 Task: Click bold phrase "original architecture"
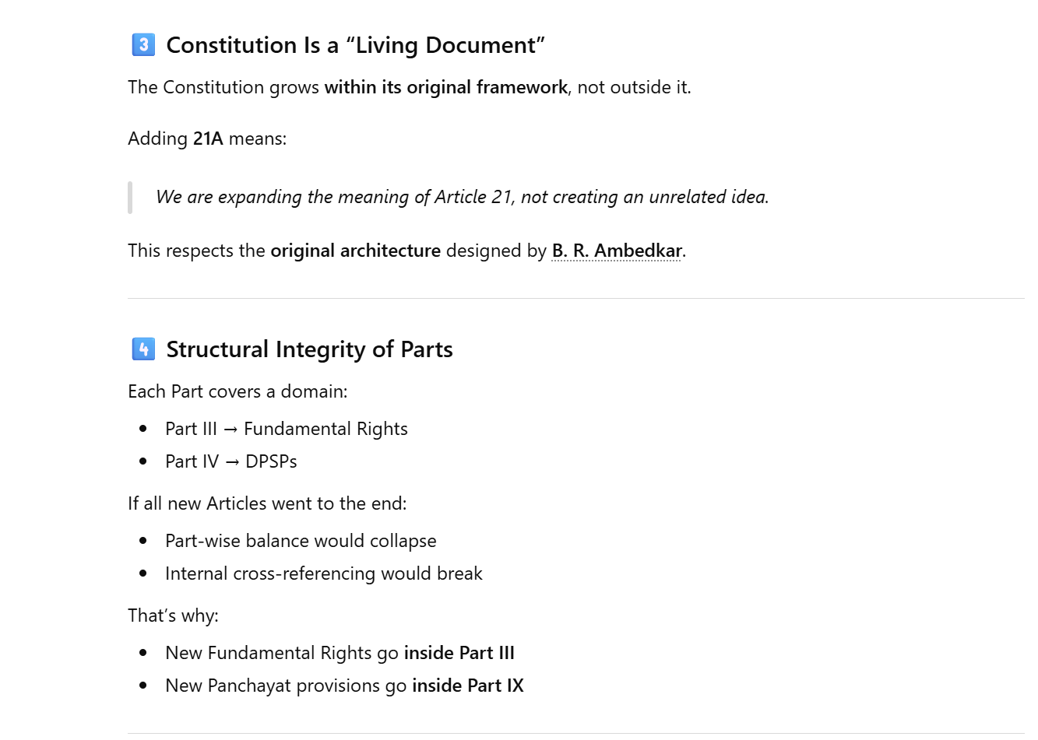click(x=355, y=251)
